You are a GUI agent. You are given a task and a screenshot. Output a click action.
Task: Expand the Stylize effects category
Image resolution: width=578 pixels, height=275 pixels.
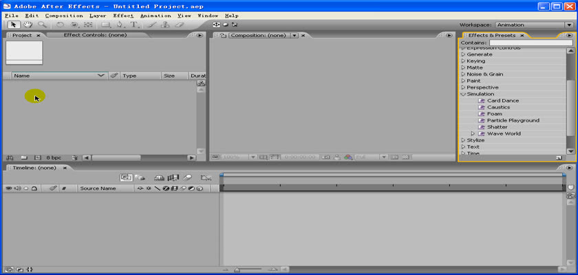click(x=463, y=140)
